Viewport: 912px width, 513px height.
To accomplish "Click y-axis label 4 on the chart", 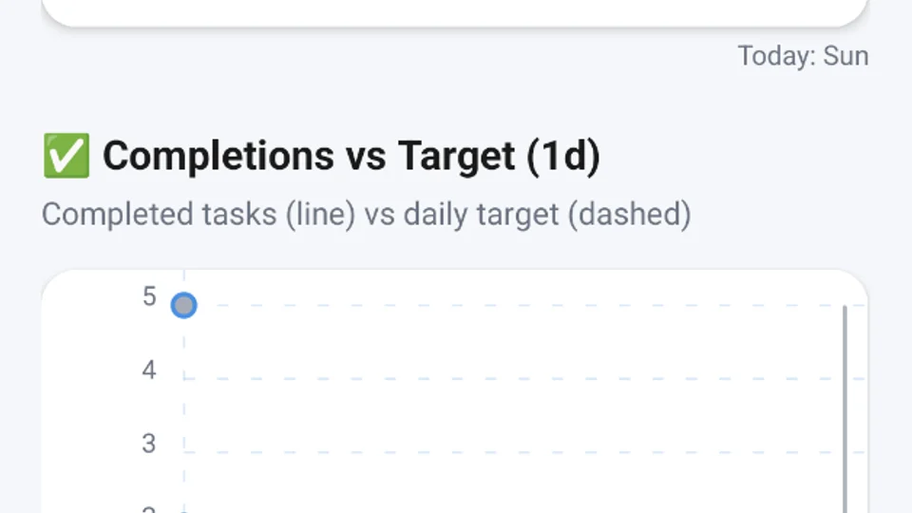I will (149, 370).
